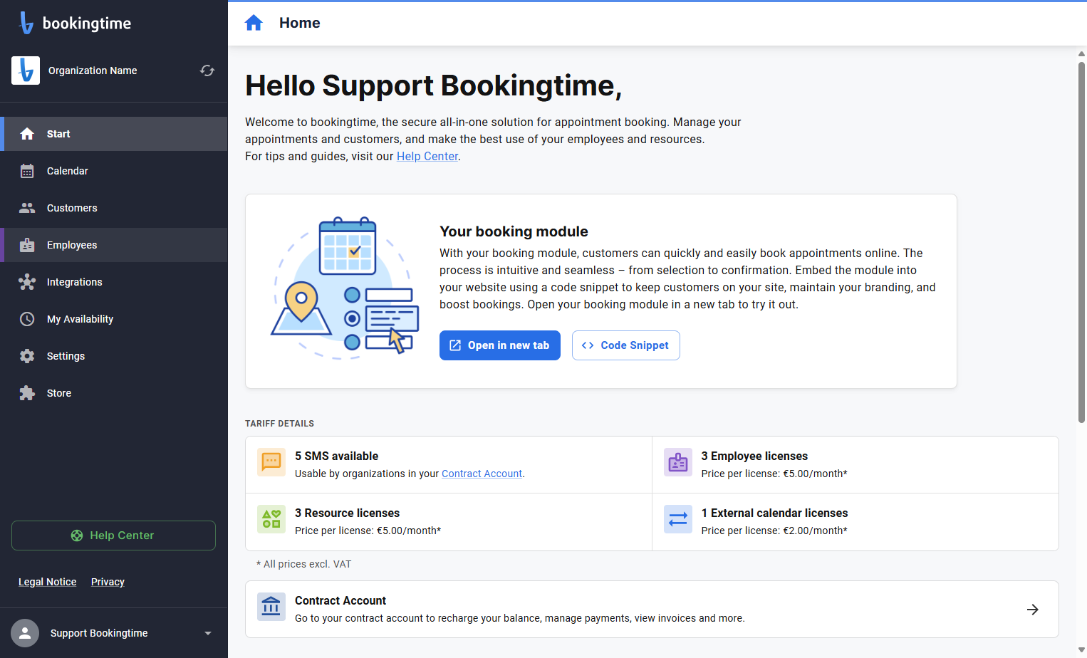Click the Contract Account bank icon
The image size is (1087, 658).
click(x=271, y=607)
